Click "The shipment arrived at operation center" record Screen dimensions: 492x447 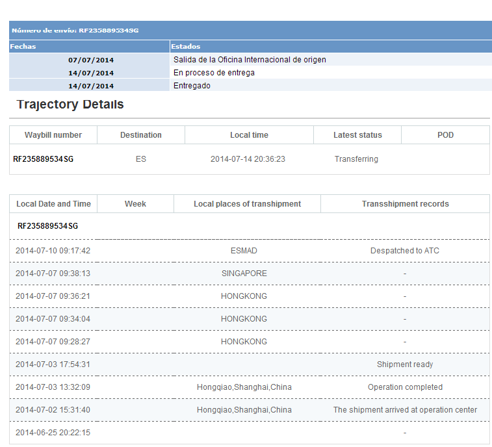[x=405, y=410]
